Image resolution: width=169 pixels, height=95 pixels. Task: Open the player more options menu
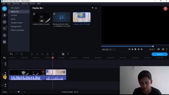pyautogui.click(x=167, y=49)
